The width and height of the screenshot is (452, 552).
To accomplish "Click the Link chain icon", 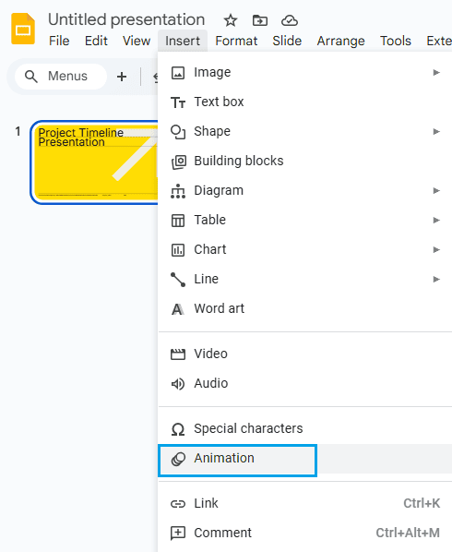I will point(178,504).
